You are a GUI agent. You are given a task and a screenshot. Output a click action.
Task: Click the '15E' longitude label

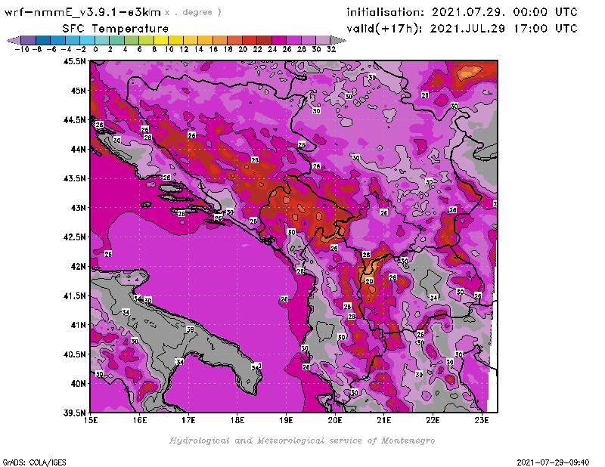pyautogui.click(x=91, y=420)
